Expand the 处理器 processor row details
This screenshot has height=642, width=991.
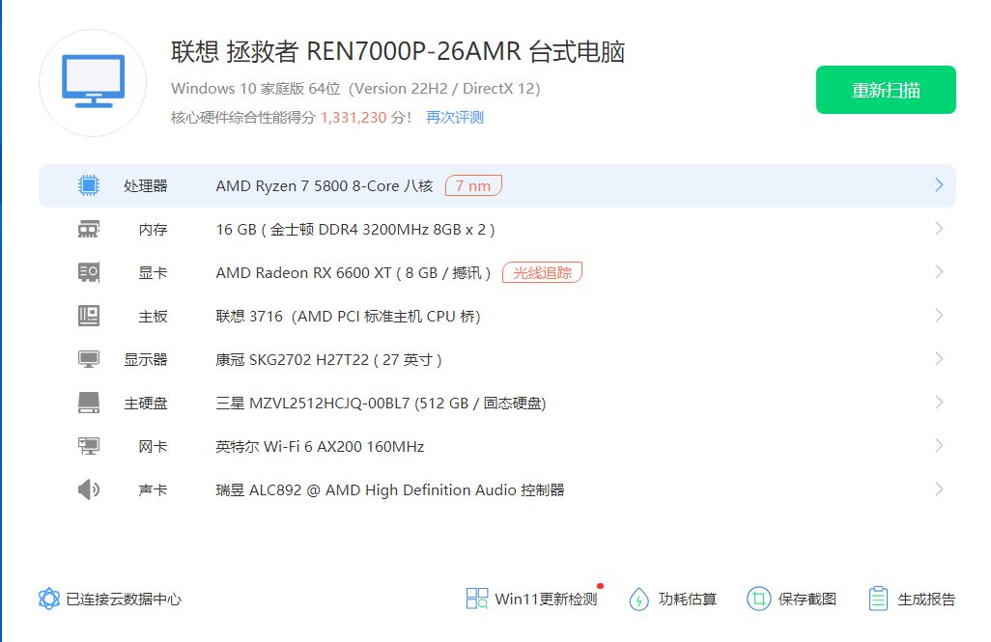pyautogui.click(x=938, y=185)
